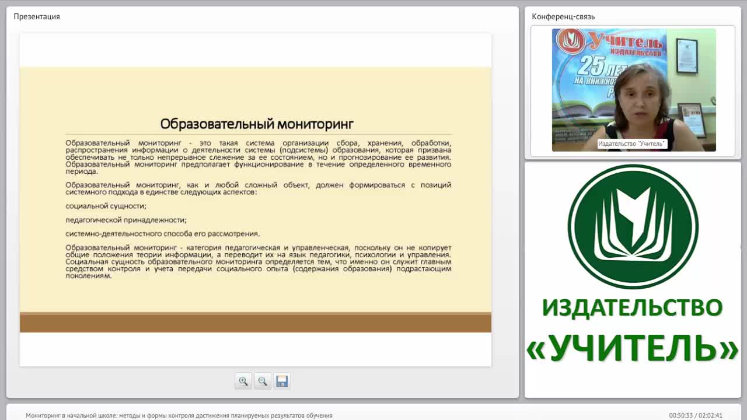Select the Презентация panel title
Viewport: 747px width, 420px height.
37,16
